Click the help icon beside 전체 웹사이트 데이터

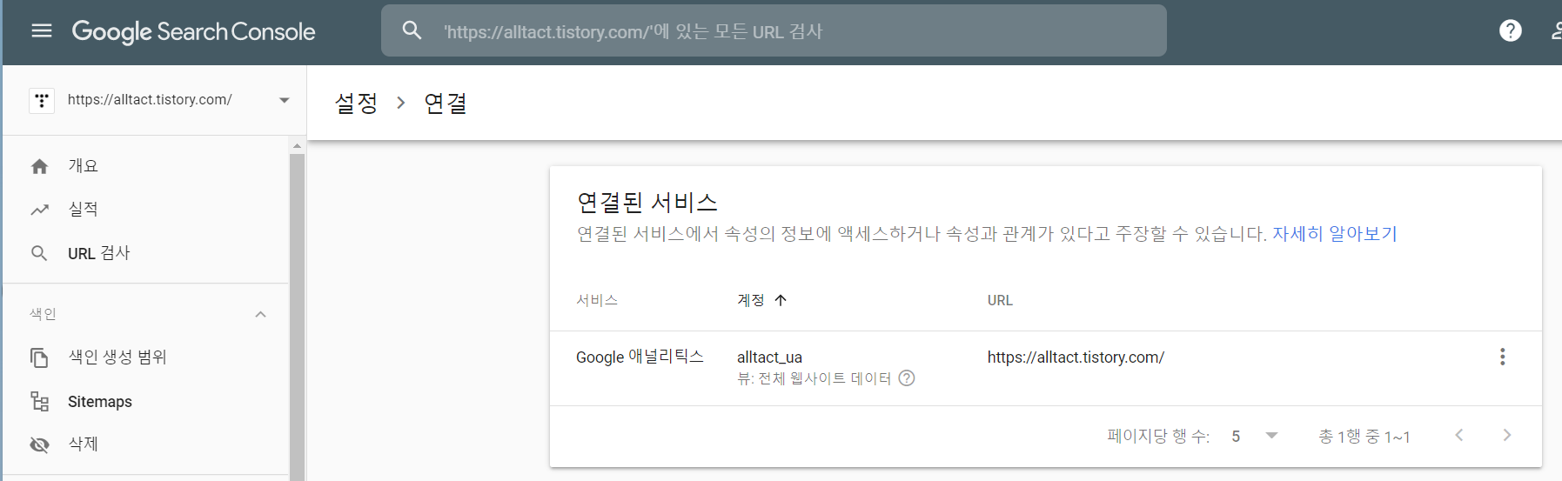point(907,378)
